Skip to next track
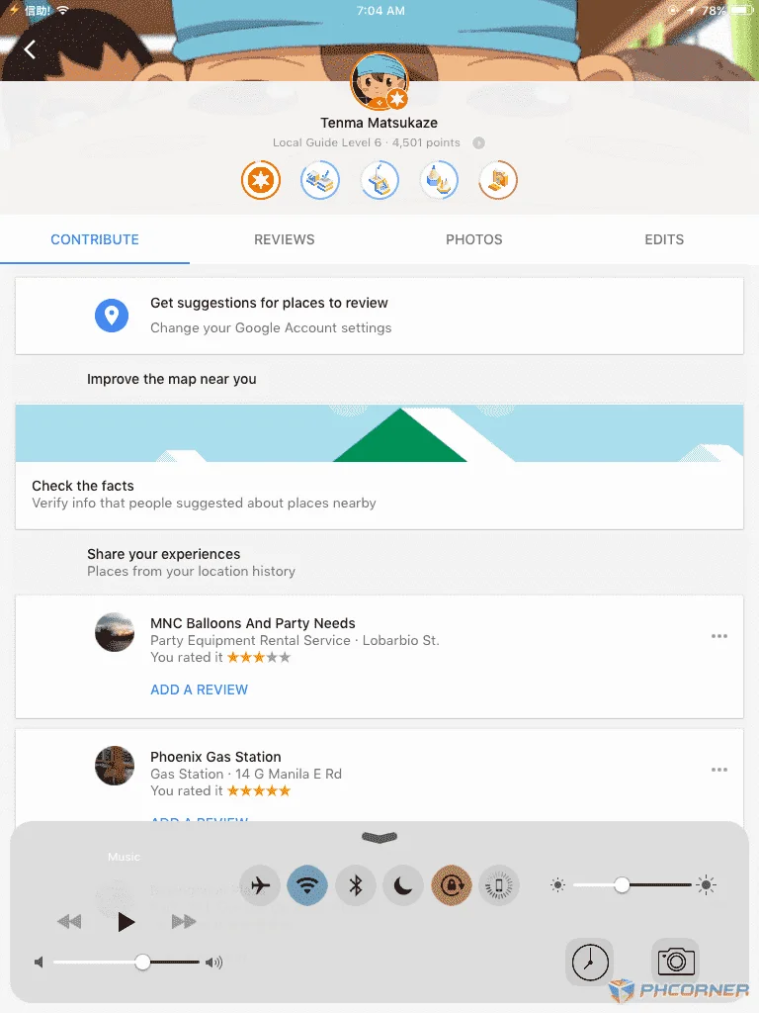 pyautogui.click(x=183, y=922)
